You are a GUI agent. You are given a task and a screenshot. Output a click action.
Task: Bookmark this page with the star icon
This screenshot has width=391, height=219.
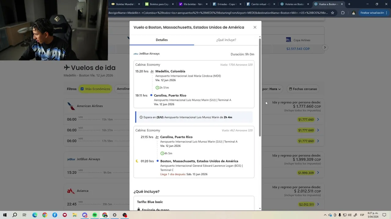332,13
